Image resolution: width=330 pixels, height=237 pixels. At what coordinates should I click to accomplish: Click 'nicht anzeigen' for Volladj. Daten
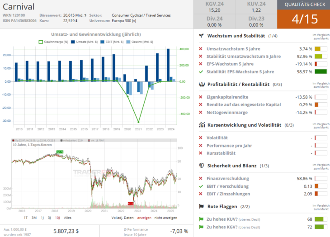(x=165, y=218)
